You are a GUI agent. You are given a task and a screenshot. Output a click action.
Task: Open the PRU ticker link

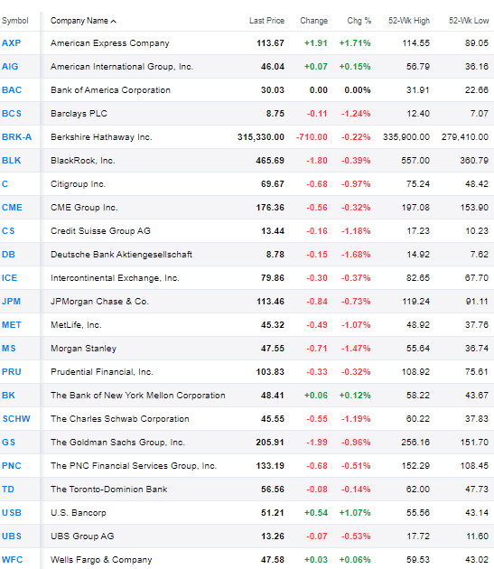pos(12,372)
